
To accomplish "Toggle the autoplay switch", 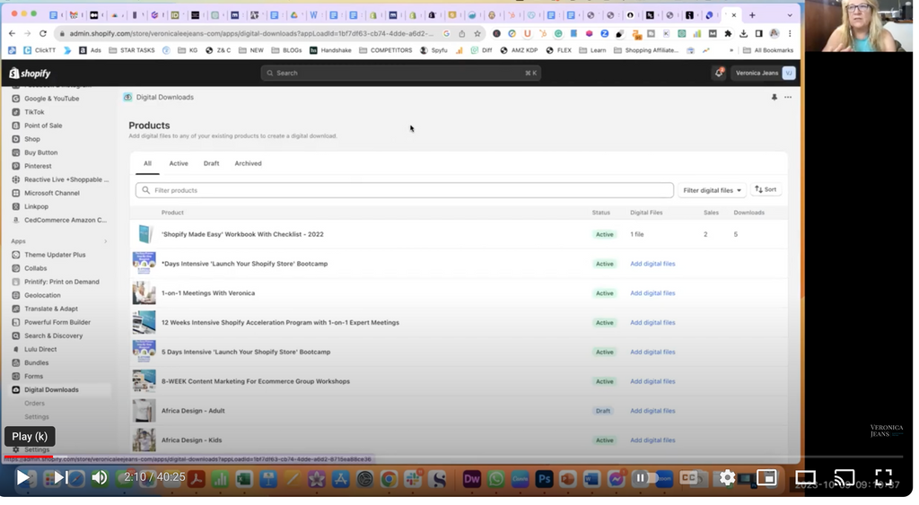I will point(645,478).
